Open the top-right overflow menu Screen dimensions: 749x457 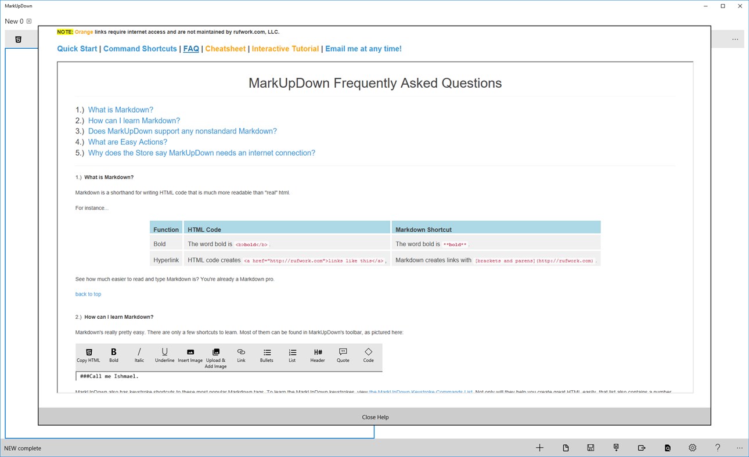(x=735, y=38)
